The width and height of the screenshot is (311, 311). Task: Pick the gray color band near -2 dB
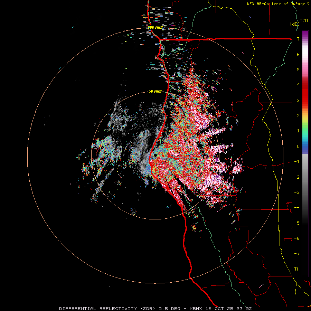[x=305, y=177]
